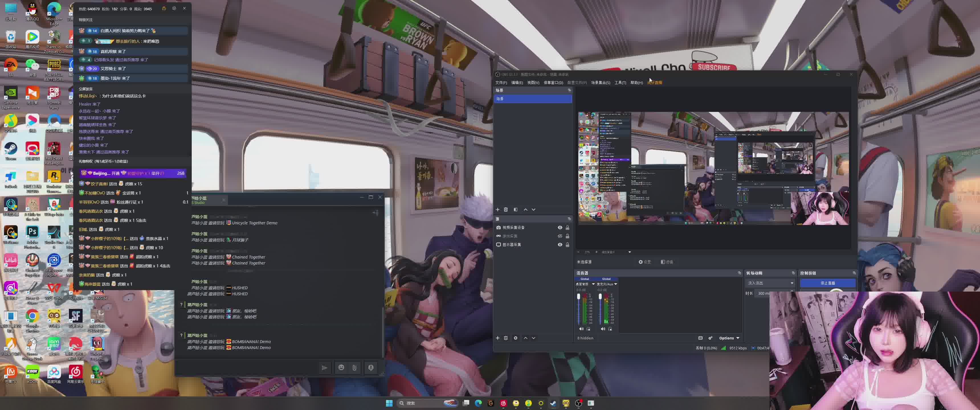Viewport: 980px width, 410px height.
Task: Add a new scene in OBS Scenes panel
Action: (x=498, y=210)
